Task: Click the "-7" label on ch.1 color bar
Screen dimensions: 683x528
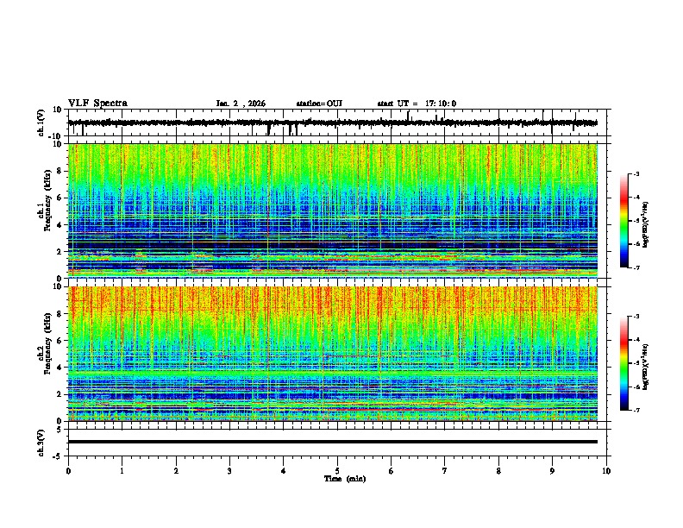Action: (x=636, y=267)
